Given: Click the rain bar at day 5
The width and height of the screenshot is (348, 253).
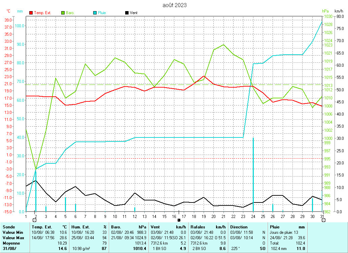Looking at the screenshot, I should pyautogui.click(x=65, y=204).
